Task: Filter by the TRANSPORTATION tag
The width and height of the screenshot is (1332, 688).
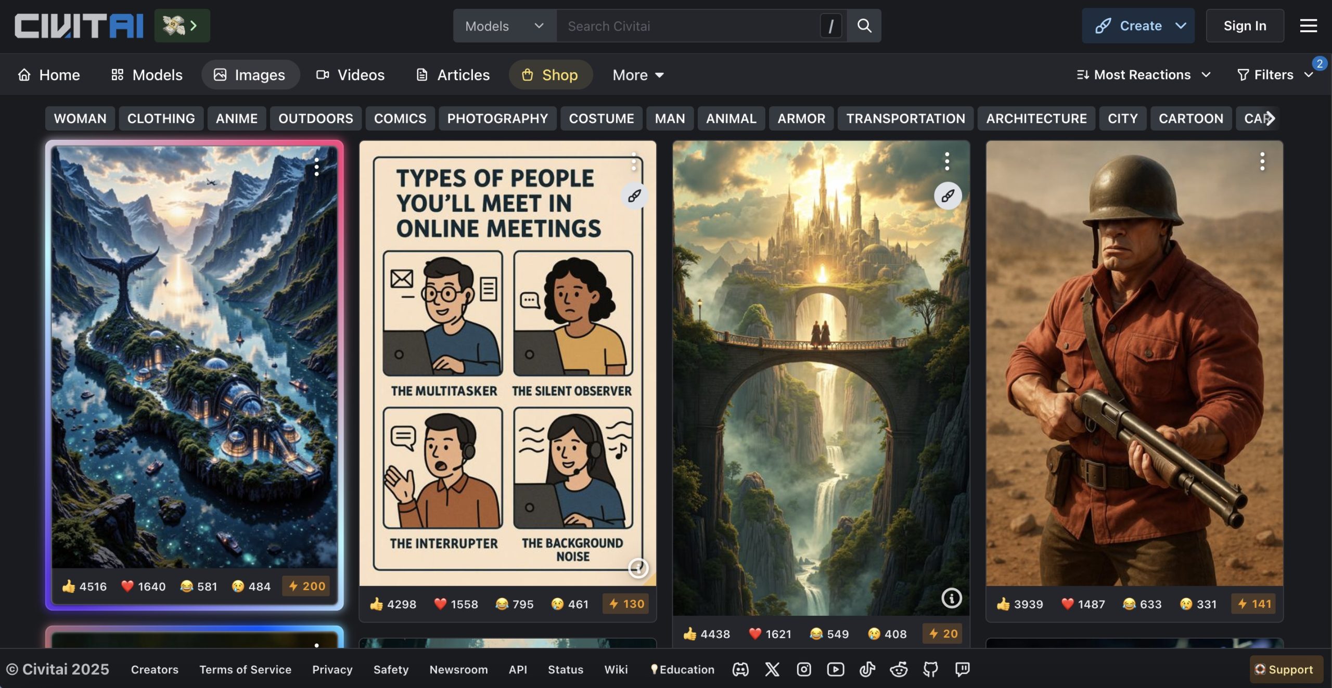Action: tap(905, 119)
